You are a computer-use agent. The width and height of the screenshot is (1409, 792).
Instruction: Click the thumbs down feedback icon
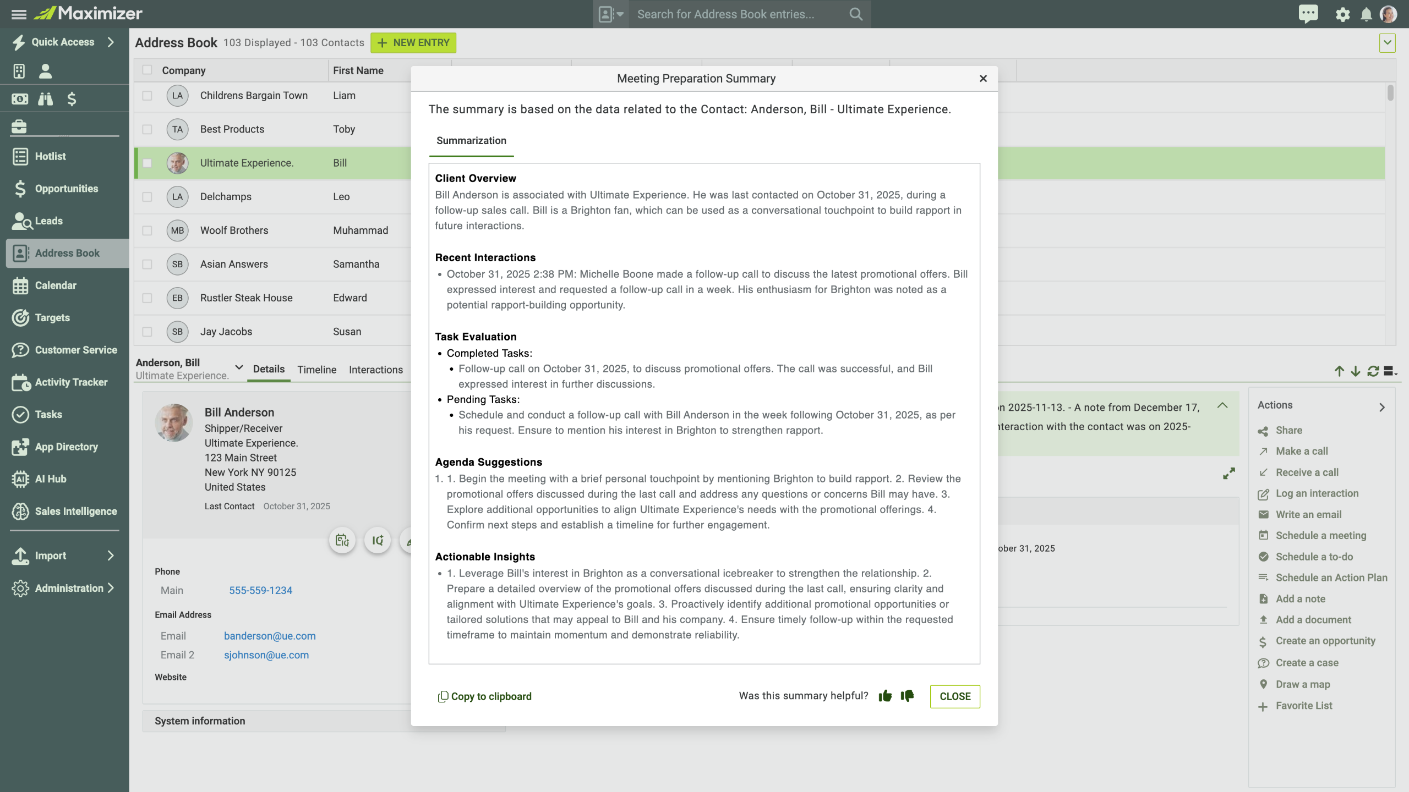[907, 696]
